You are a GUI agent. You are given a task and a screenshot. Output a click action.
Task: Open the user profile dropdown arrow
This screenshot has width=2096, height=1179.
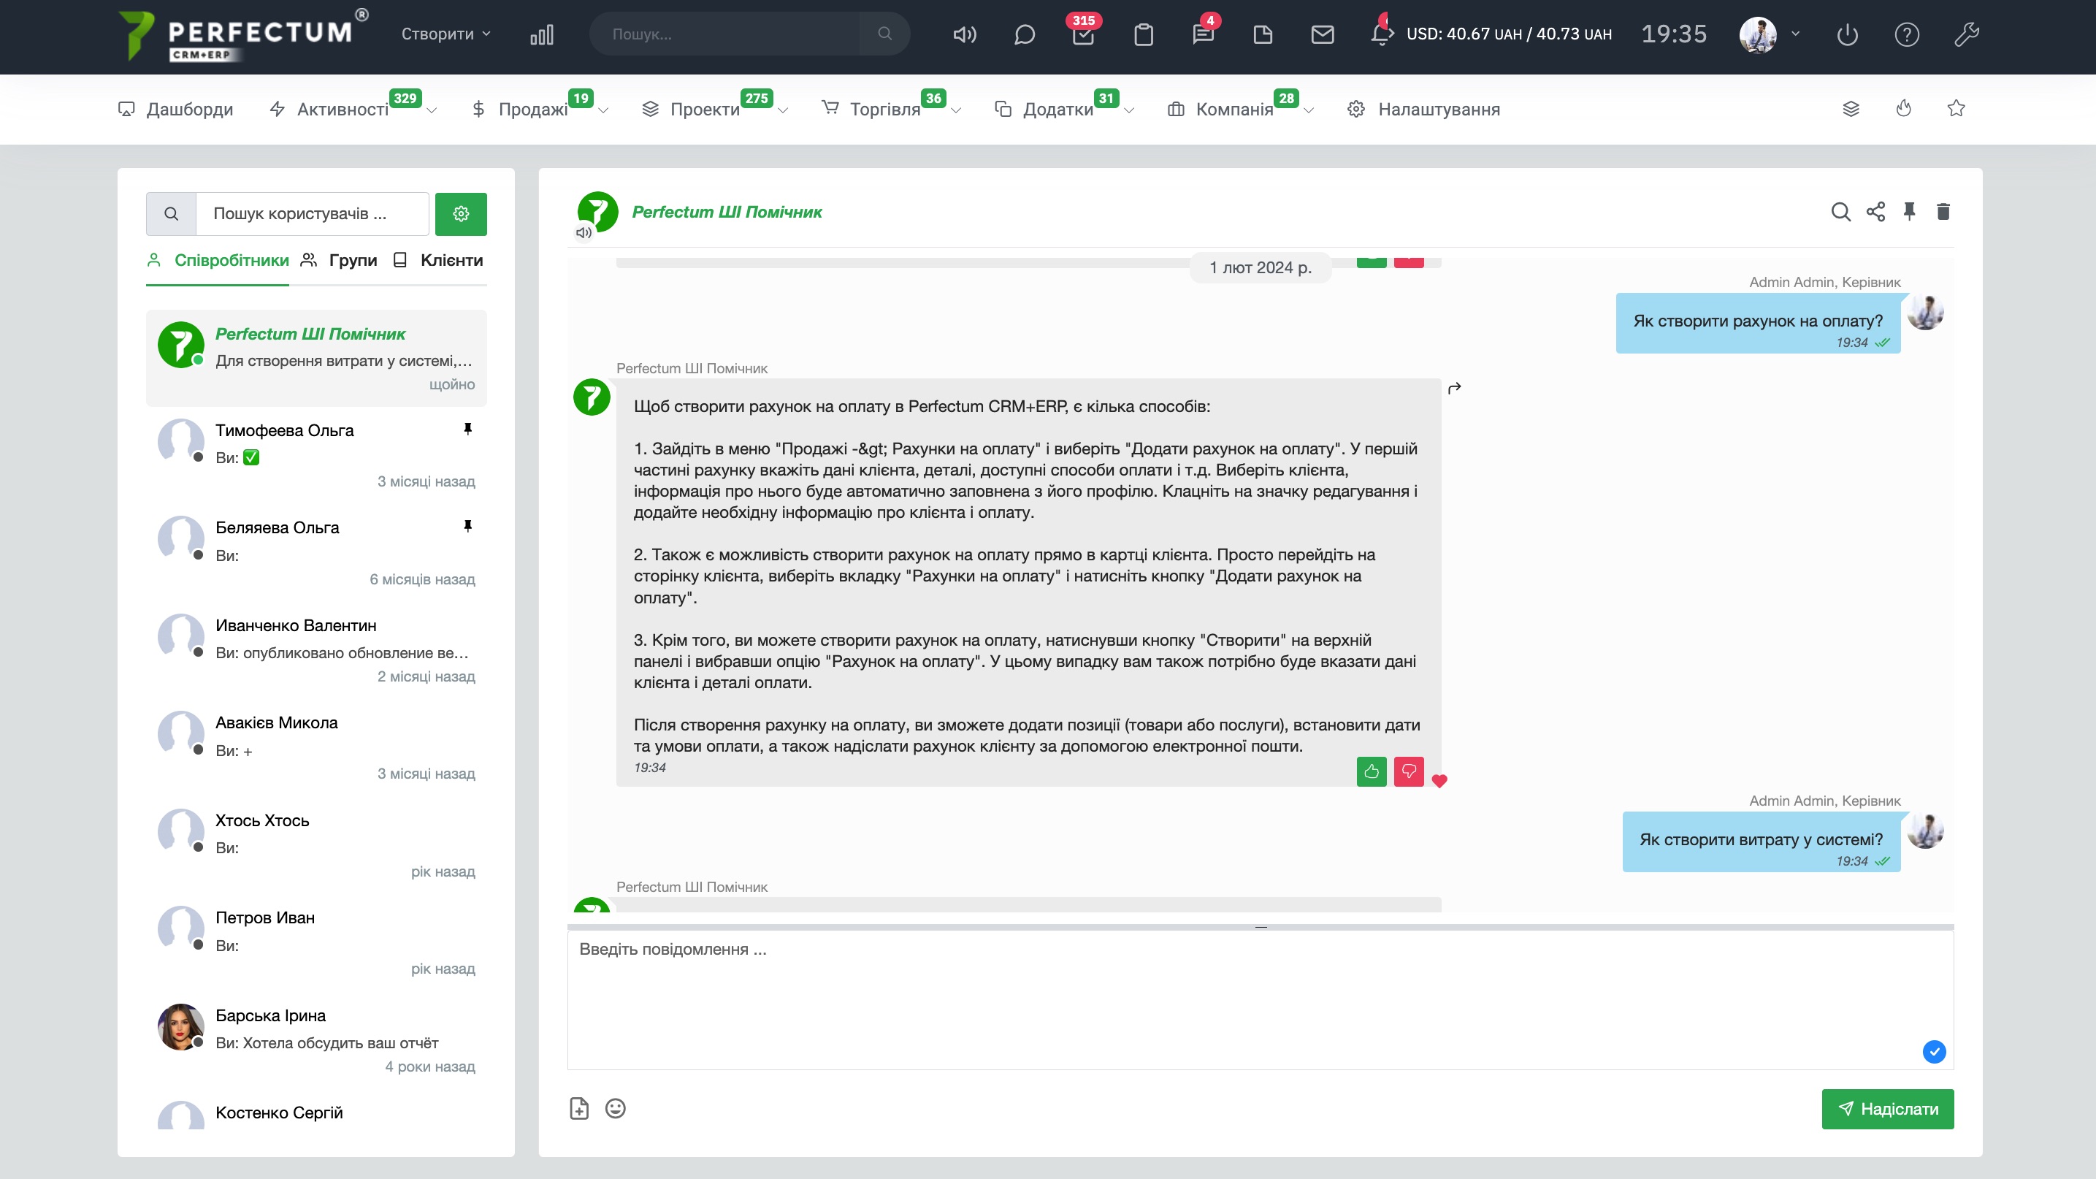[1795, 34]
